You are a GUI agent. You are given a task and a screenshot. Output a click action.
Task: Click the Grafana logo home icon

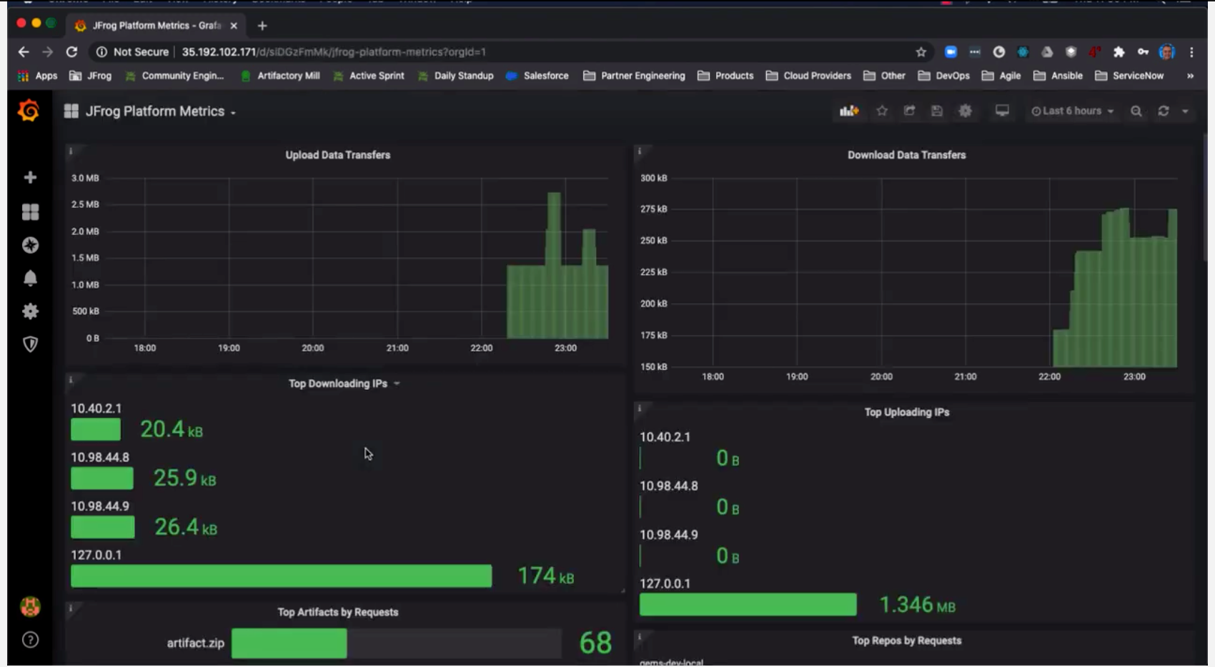[29, 111]
